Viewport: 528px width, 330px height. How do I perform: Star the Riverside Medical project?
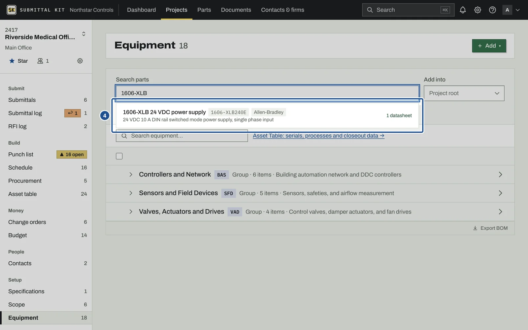tap(18, 61)
